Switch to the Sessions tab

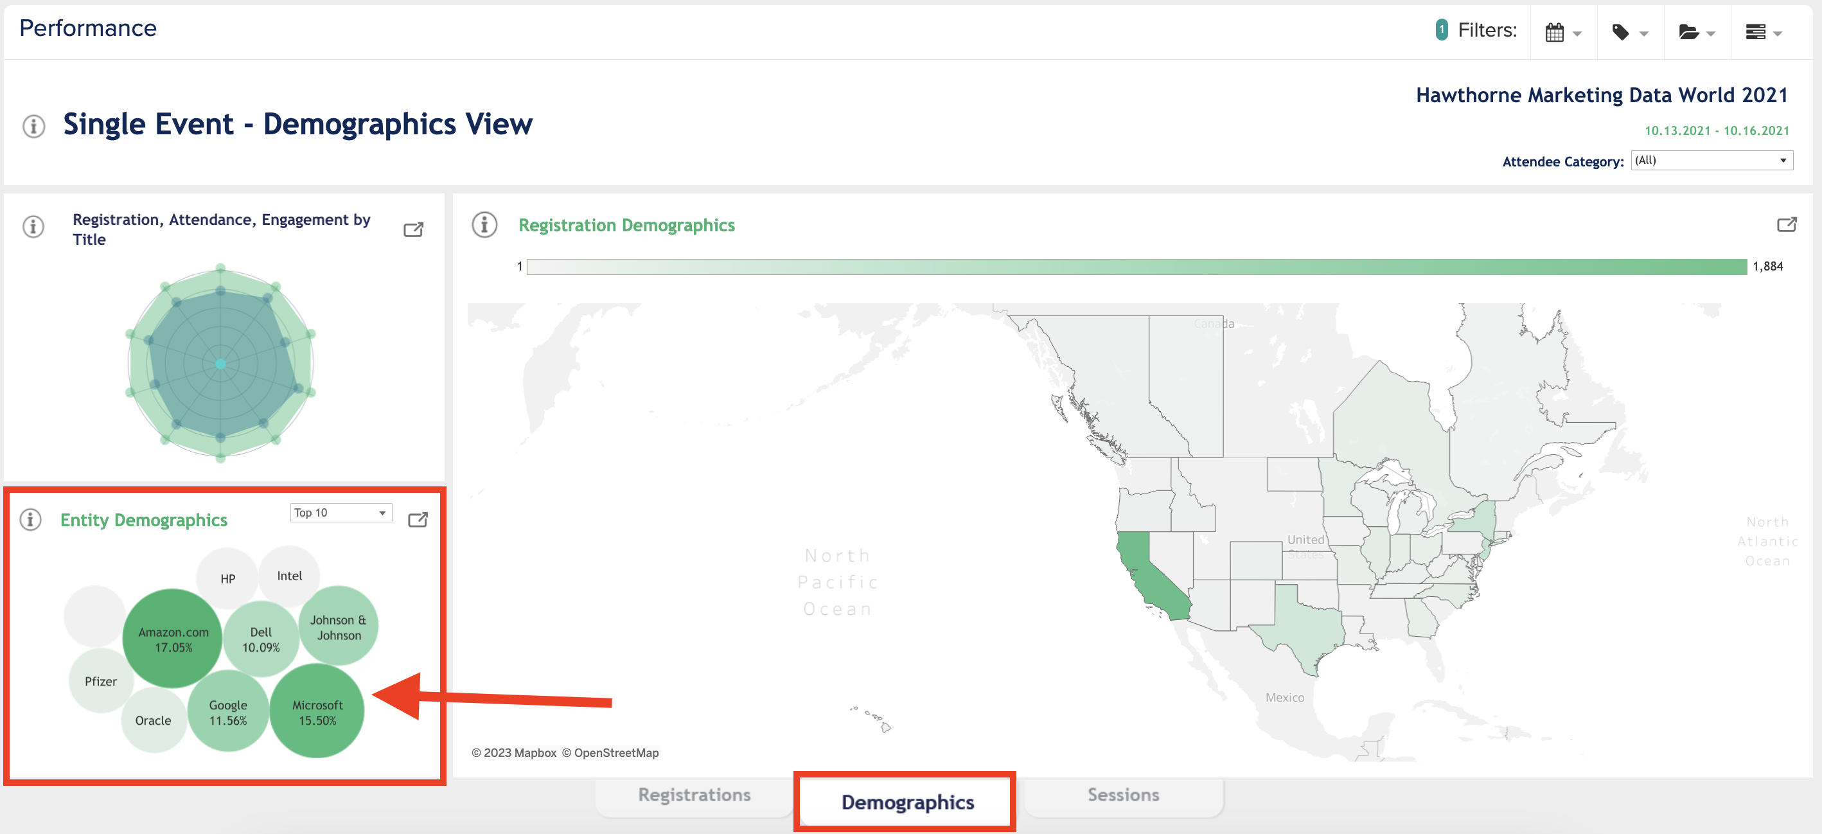(1123, 795)
